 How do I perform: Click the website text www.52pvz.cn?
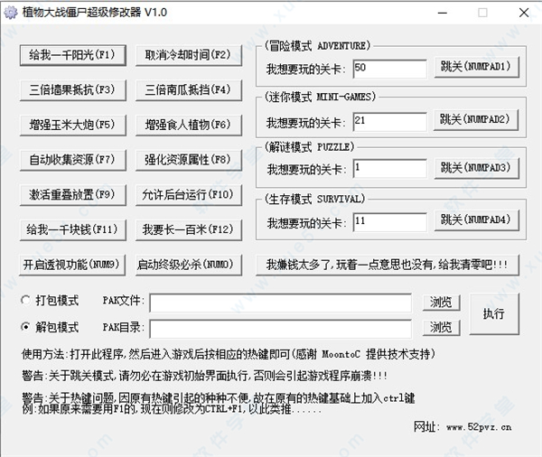coord(479,427)
